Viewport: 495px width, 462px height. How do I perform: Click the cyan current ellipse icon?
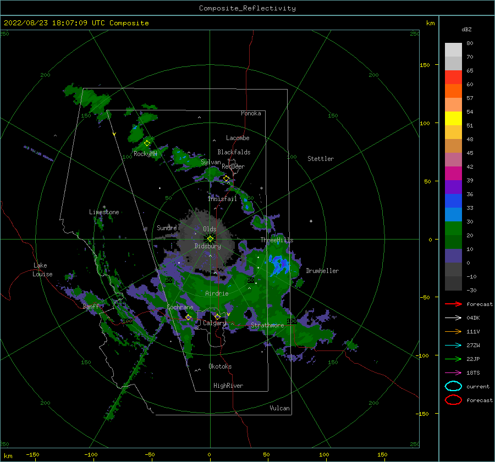pyautogui.click(x=453, y=386)
